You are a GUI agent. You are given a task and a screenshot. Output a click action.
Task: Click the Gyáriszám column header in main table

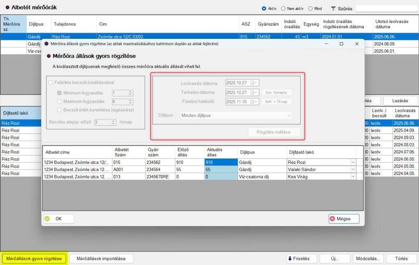tap(268, 24)
